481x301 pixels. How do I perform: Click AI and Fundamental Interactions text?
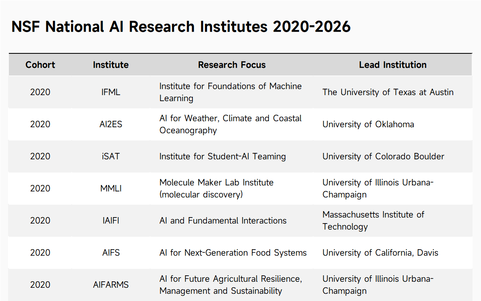pos(223,221)
